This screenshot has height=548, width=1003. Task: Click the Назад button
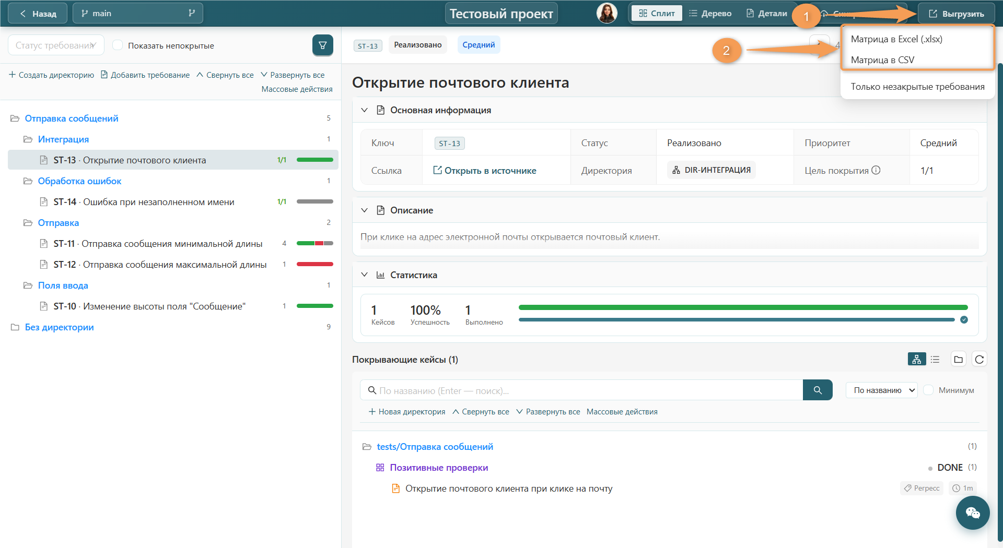click(x=38, y=13)
